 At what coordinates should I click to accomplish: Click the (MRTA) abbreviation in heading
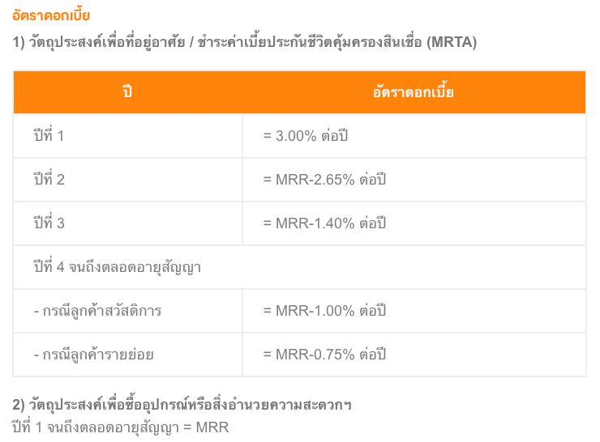point(452,42)
